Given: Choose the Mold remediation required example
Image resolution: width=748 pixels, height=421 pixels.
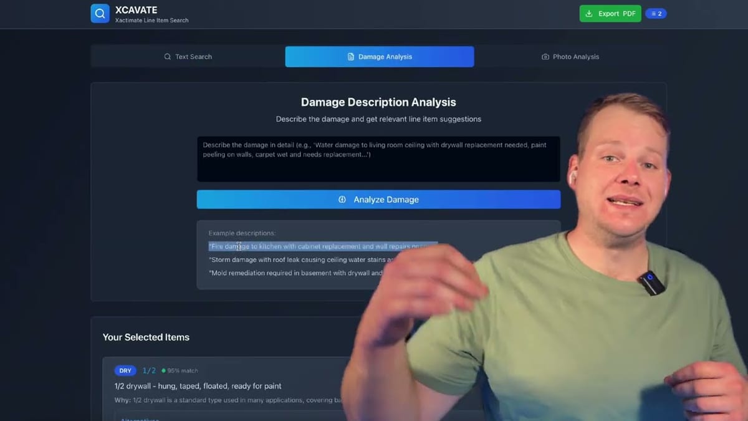Looking at the screenshot, I should tap(295, 273).
